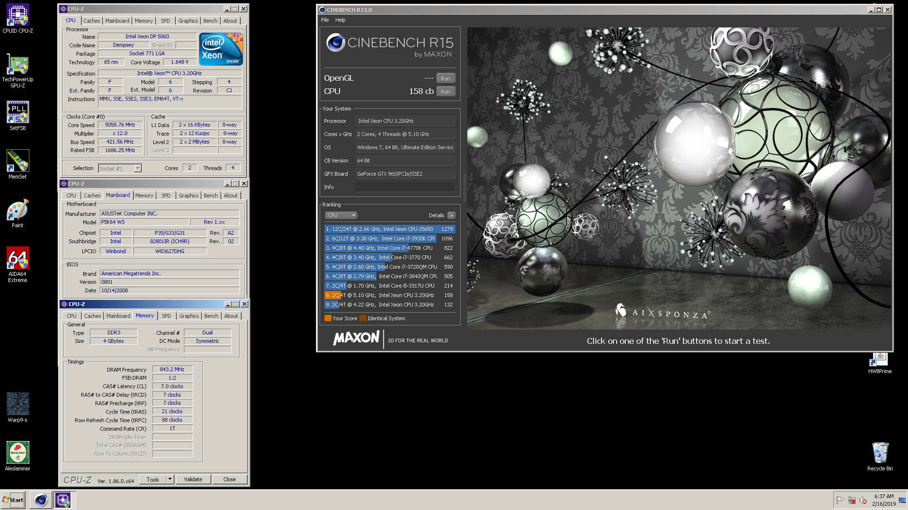Click the Core Speed 5058.76 MHz value
908x510 pixels.
[x=120, y=125]
